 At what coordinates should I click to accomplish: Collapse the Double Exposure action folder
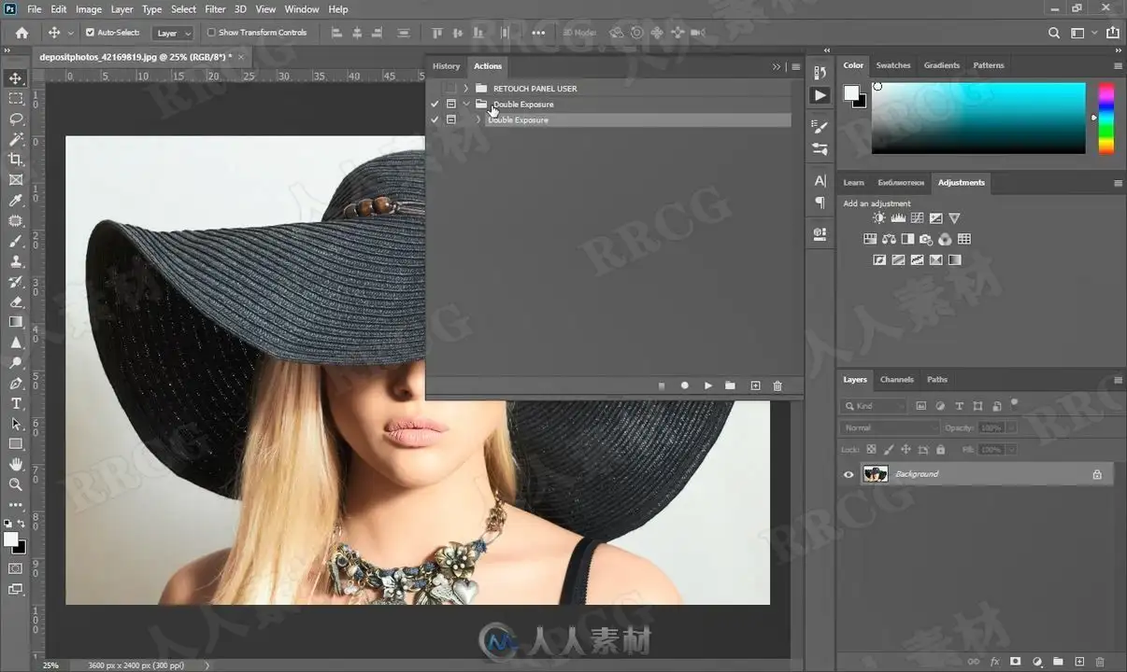point(466,105)
